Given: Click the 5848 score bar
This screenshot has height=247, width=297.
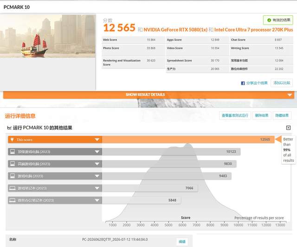Looking at the screenshot, I should (142, 200).
